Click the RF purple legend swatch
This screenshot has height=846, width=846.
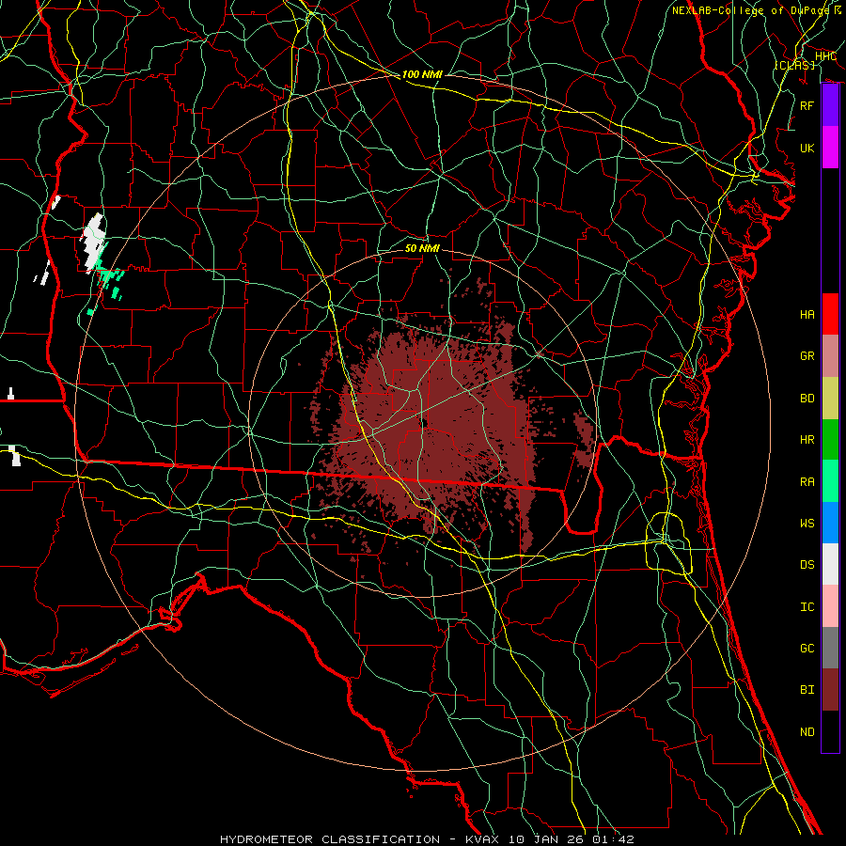pyautogui.click(x=830, y=105)
